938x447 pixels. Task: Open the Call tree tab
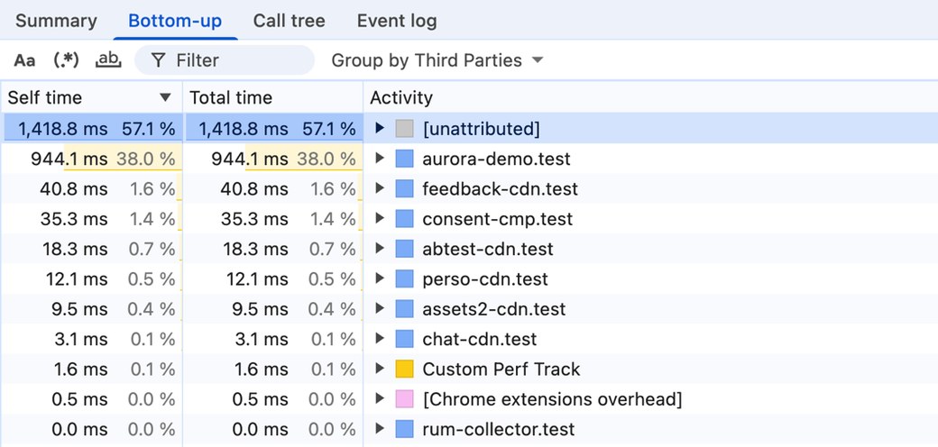tap(289, 21)
